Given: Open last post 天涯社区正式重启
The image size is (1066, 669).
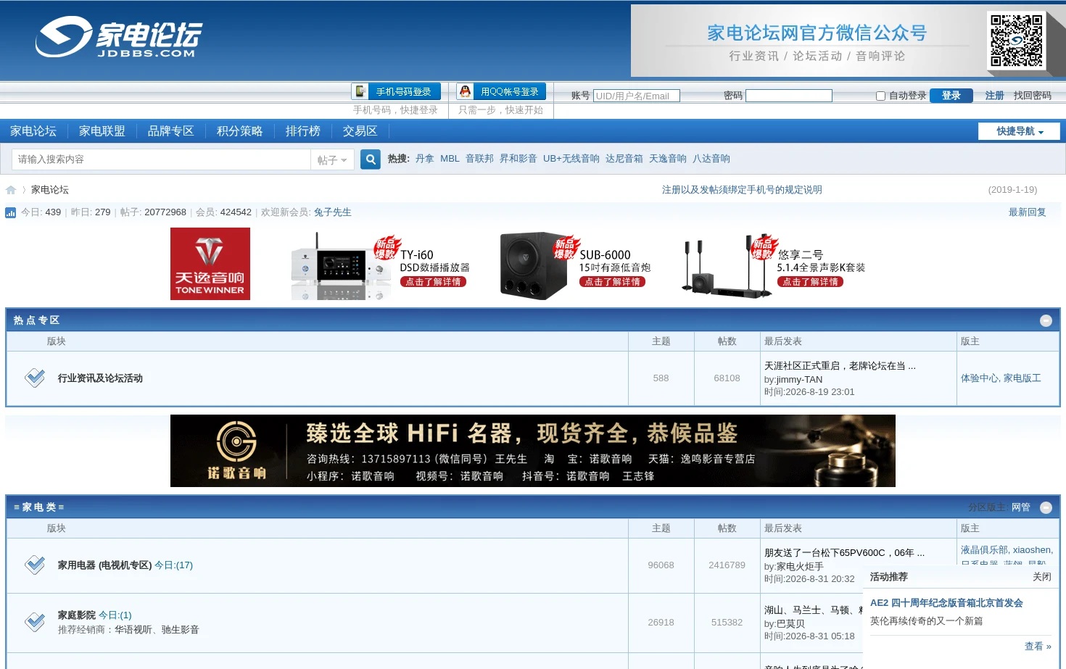Looking at the screenshot, I should point(840,366).
